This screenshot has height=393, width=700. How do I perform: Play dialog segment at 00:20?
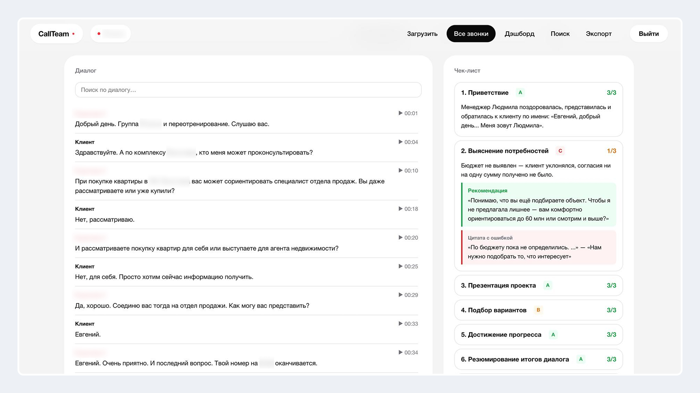(x=408, y=238)
